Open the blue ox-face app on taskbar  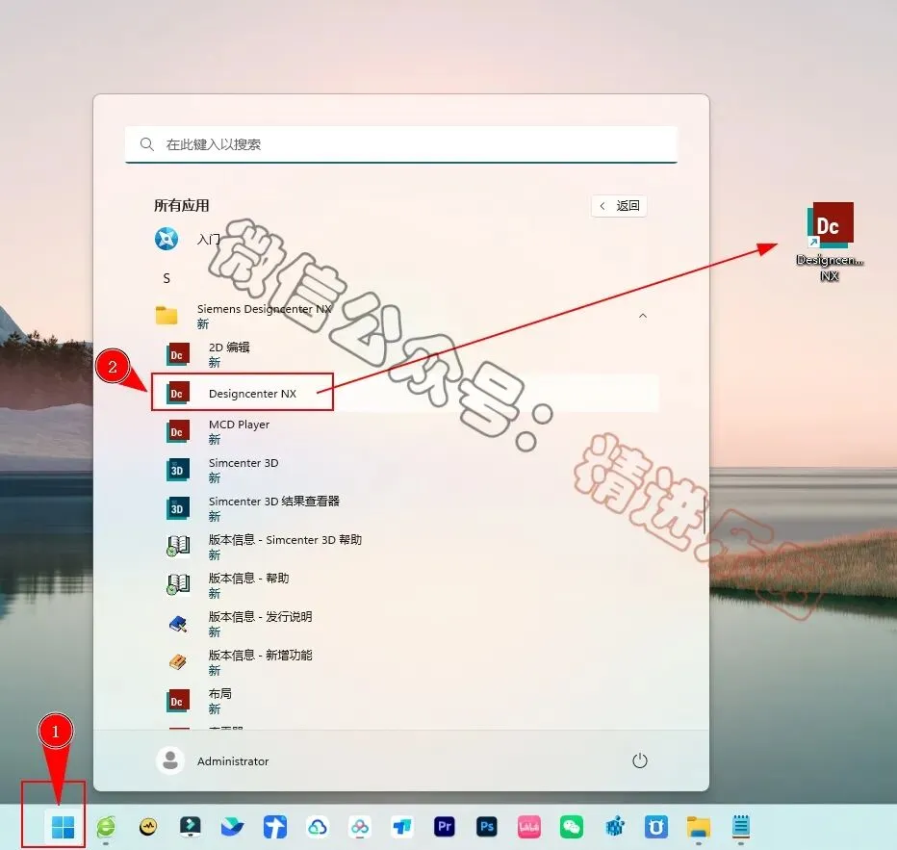click(x=656, y=827)
